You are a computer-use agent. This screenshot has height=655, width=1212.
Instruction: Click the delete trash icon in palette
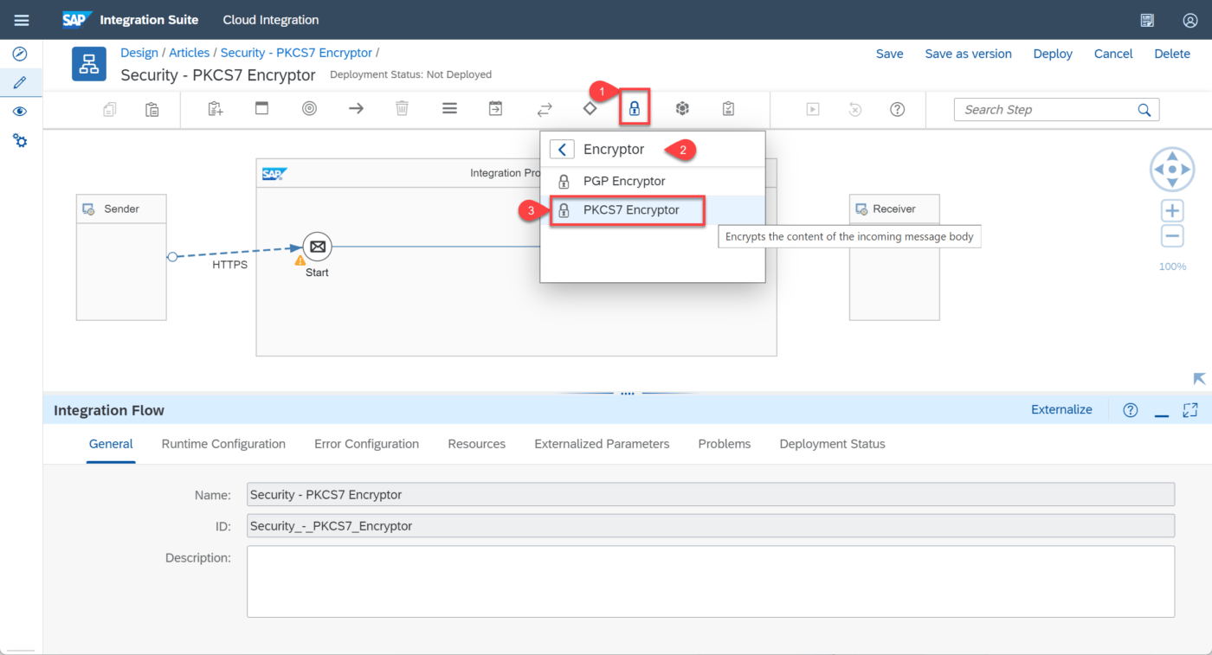[x=402, y=109]
